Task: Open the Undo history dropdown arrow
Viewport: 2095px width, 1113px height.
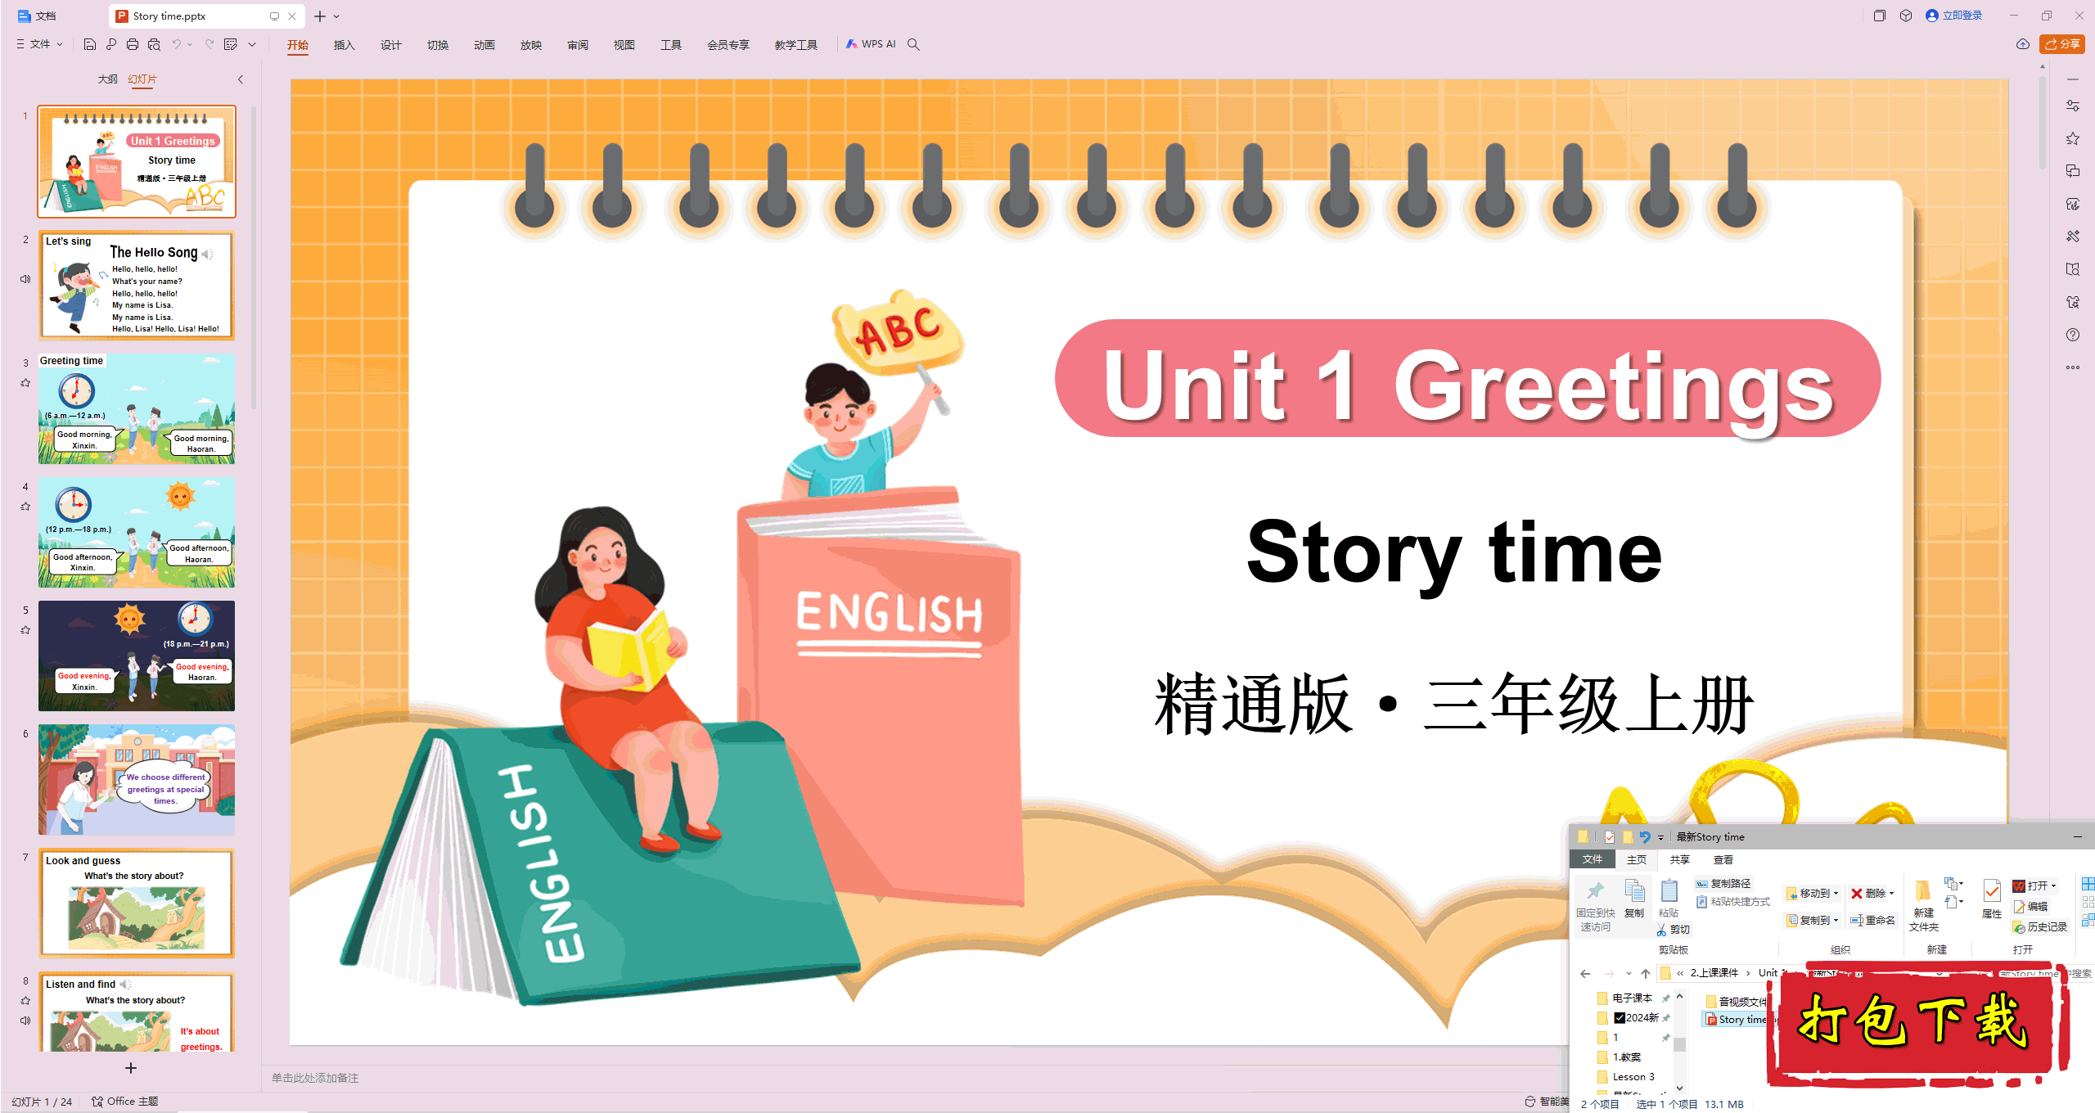Action: coord(190,44)
